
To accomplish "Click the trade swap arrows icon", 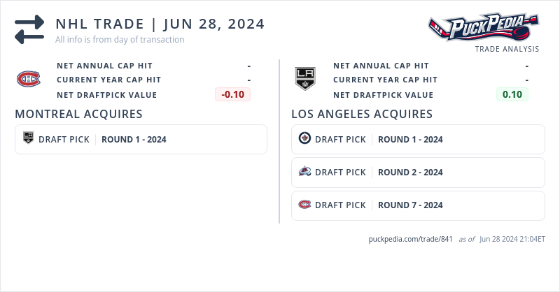I will pos(29,29).
